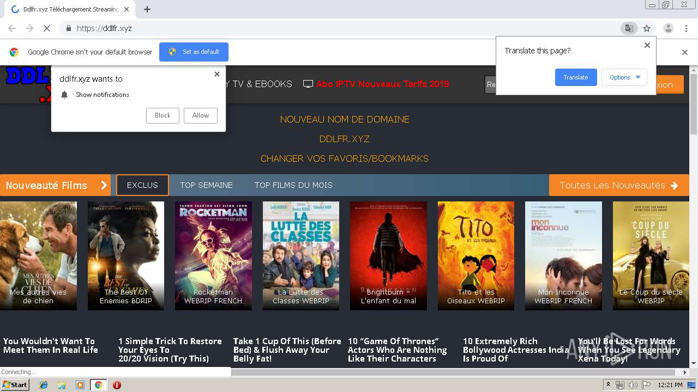698x392 pixels.
Task: Open Le Coup du siècle poster
Action: pyautogui.click(x=651, y=256)
